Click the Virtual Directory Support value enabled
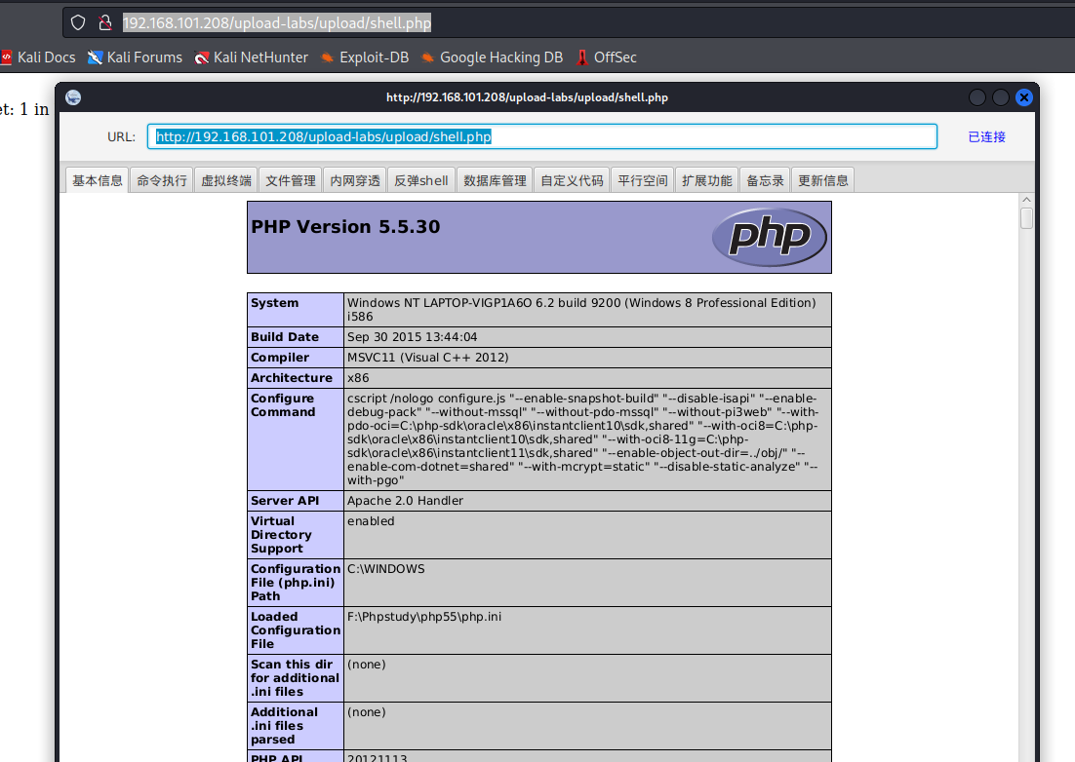The image size is (1075, 762). (371, 521)
